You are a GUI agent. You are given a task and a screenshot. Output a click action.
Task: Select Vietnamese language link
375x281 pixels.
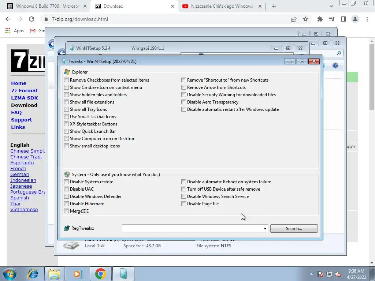point(24,210)
